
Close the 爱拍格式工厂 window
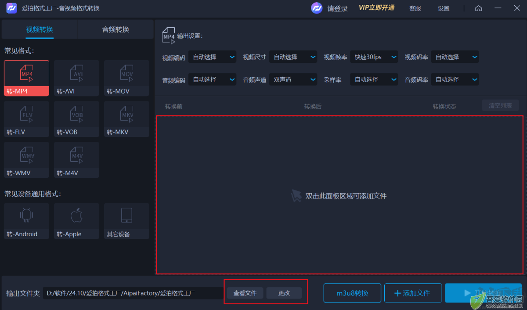coord(517,8)
